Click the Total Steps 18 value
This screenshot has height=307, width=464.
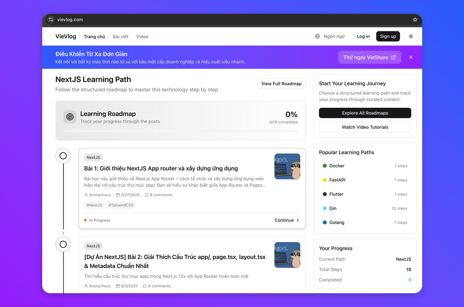[x=409, y=269]
